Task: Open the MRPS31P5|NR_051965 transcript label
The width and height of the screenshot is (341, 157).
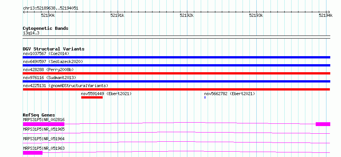Action: 44,129
